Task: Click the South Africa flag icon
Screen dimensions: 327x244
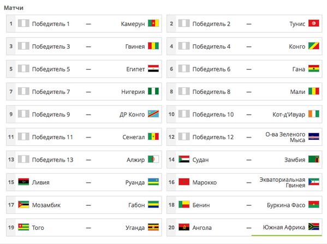Action: pos(314,227)
